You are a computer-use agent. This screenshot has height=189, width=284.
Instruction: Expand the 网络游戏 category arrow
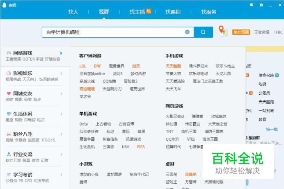point(61,53)
